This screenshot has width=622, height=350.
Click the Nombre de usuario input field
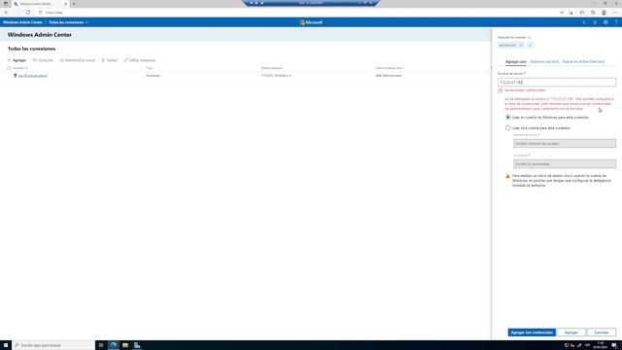point(565,143)
